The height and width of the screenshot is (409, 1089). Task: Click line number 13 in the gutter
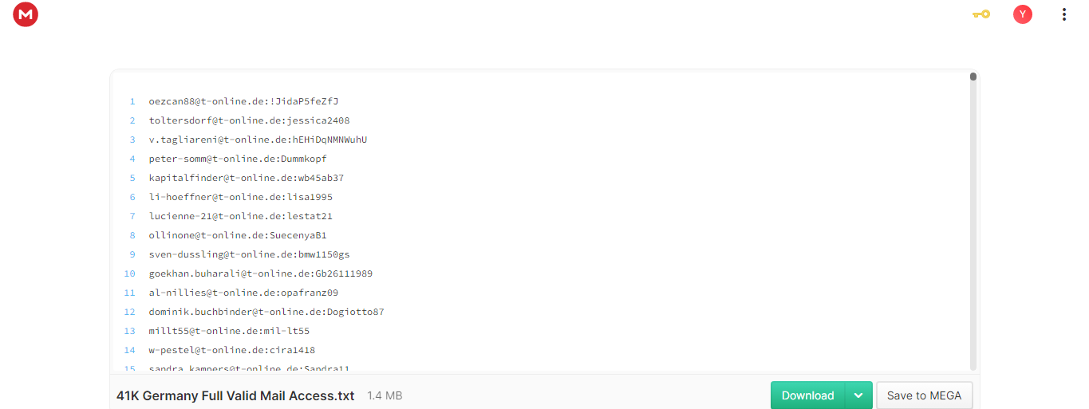130,331
